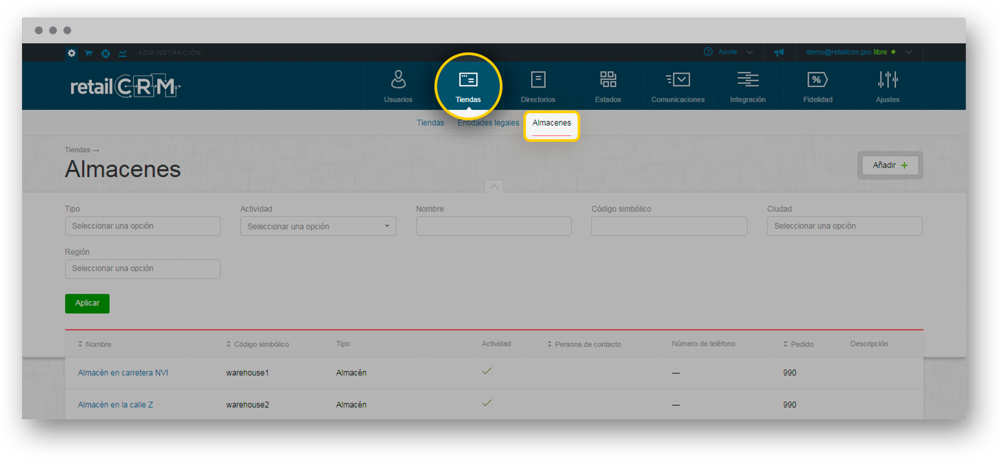Click the Tiendas breadcrumb link
Screen dimensions: 1006x469
click(x=78, y=150)
